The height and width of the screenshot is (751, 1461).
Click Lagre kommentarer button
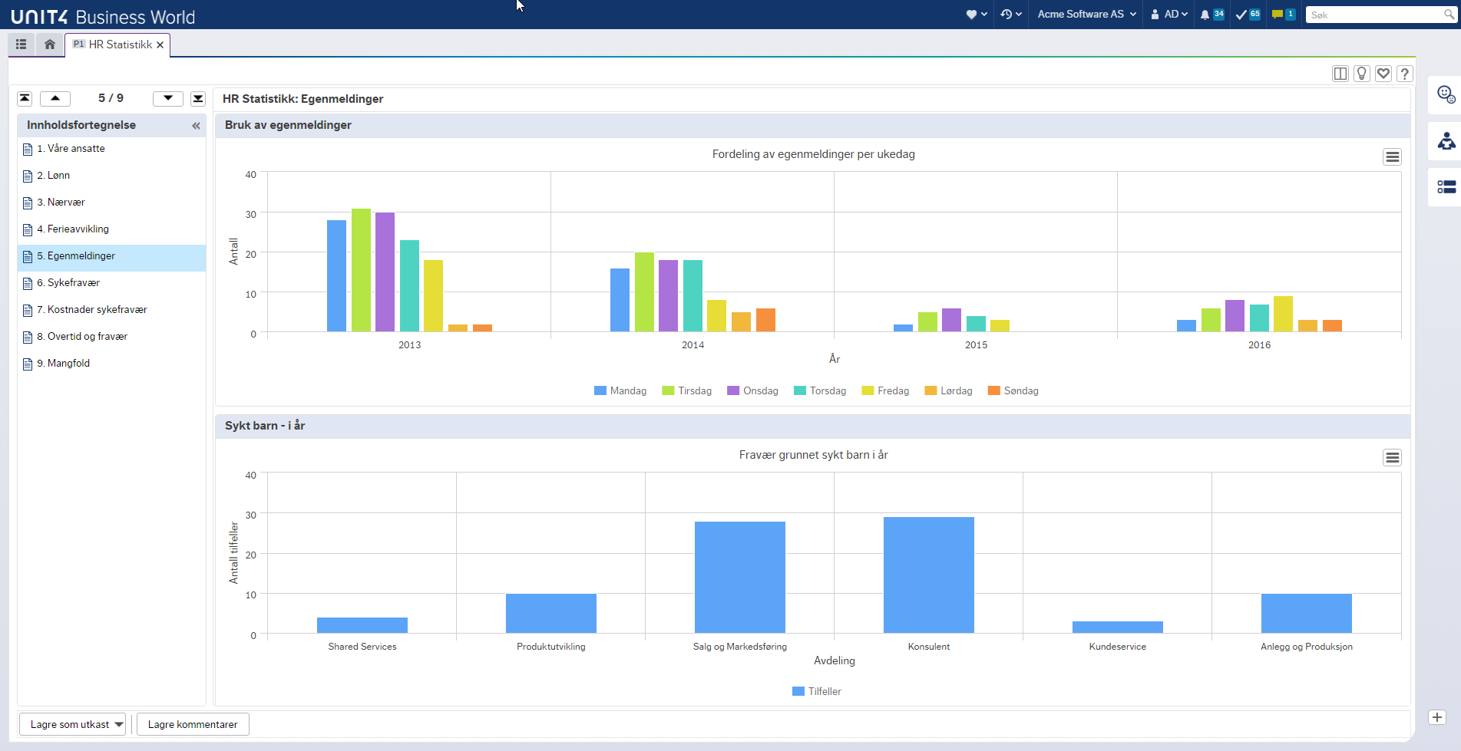(193, 725)
